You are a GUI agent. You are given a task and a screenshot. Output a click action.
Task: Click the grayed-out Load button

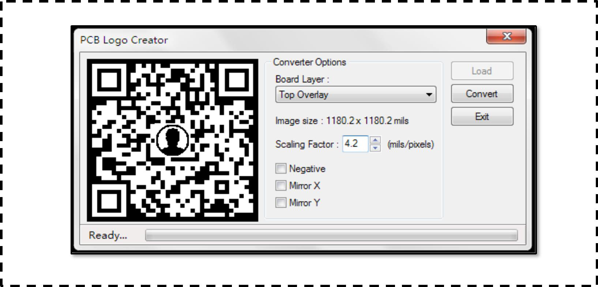(x=482, y=71)
